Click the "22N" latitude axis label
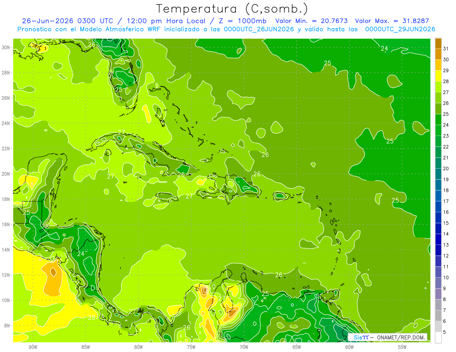Viewport: 456px width, 352px height. [6, 148]
